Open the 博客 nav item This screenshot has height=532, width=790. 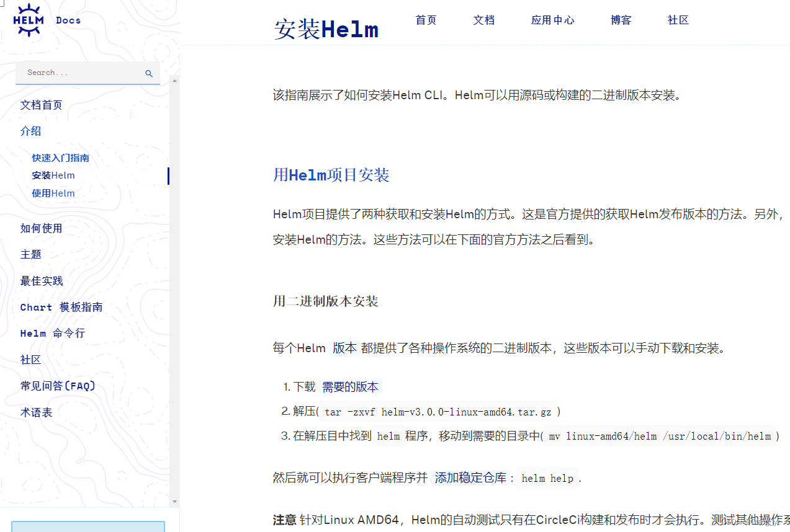tap(621, 20)
